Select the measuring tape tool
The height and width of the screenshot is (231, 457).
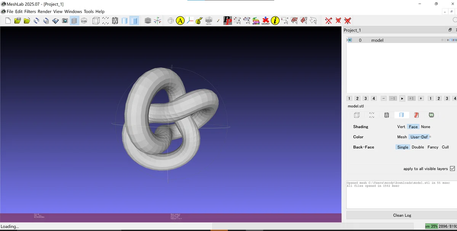click(x=199, y=21)
